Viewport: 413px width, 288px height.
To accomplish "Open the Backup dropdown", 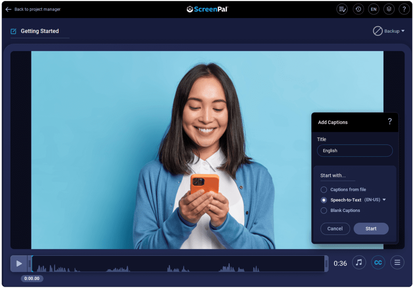I will click(389, 31).
